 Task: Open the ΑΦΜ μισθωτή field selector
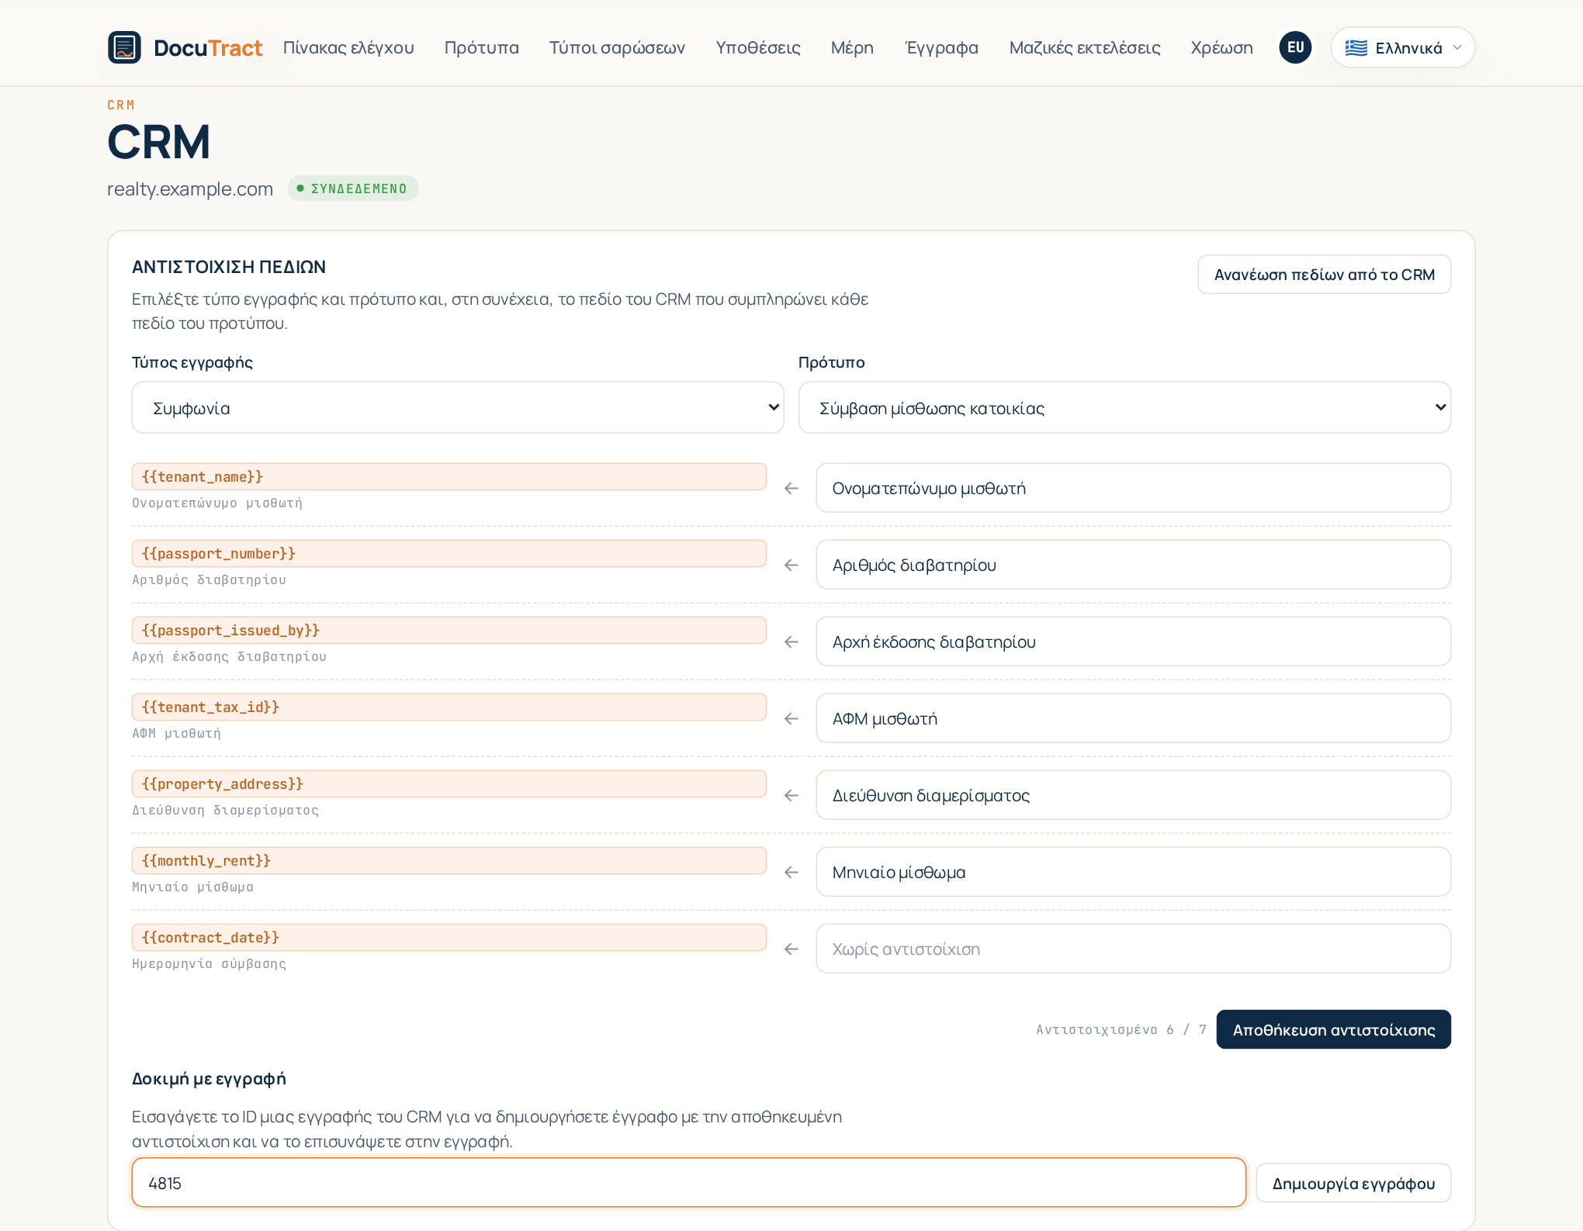pyautogui.click(x=1133, y=718)
